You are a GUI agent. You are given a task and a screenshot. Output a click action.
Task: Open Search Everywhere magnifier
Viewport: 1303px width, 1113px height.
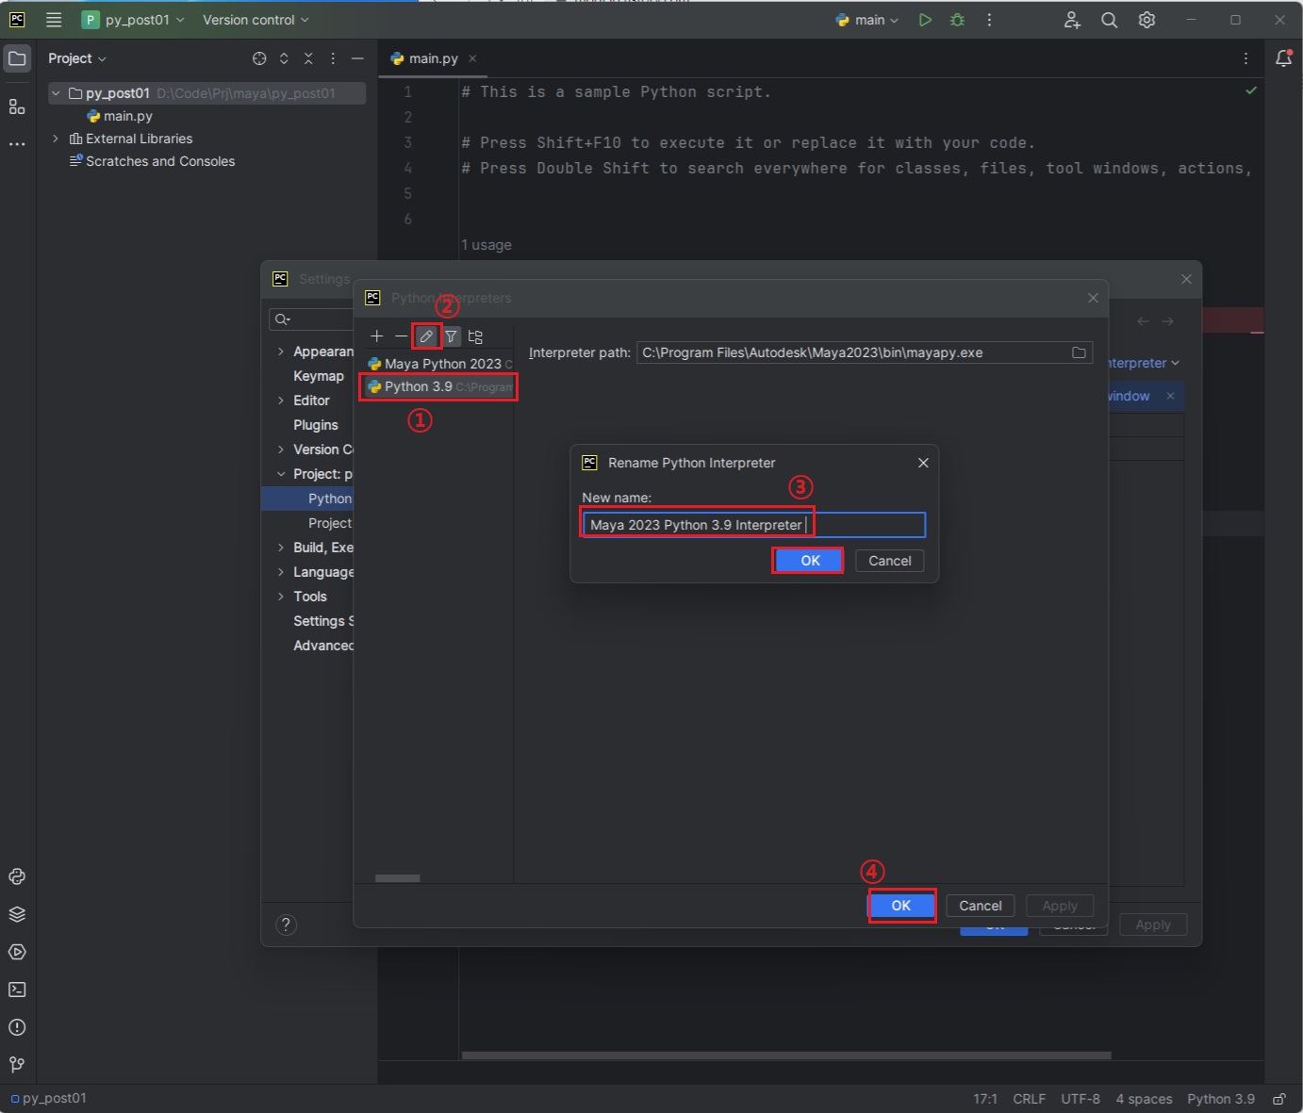pyautogui.click(x=1110, y=20)
